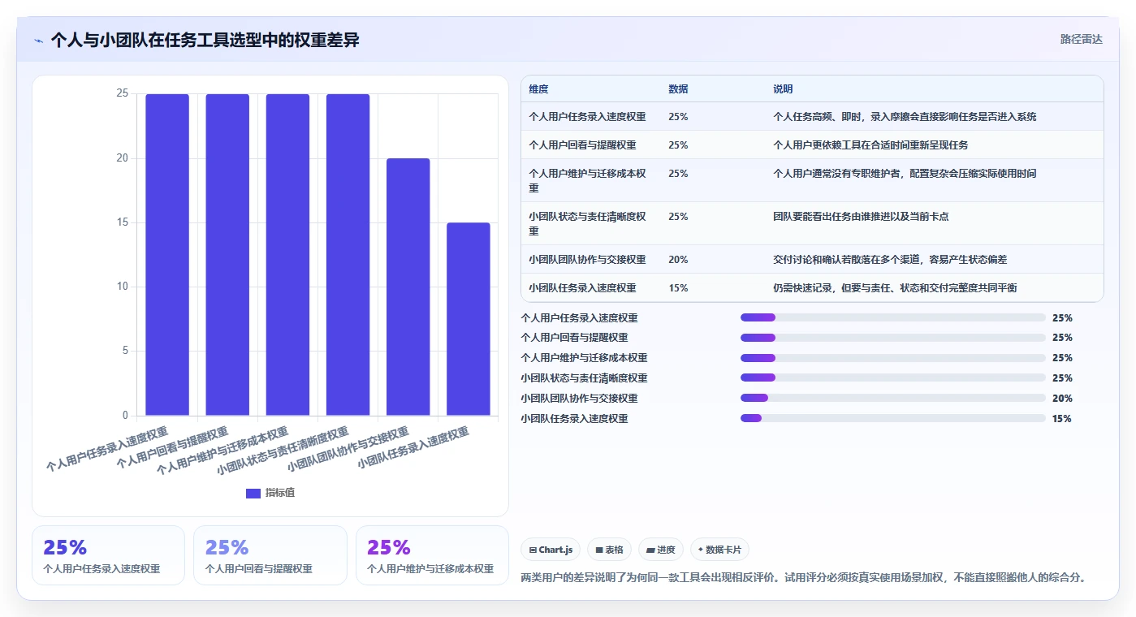Open the 25% card 个人用户回看与提醒权重

click(x=270, y=555)
